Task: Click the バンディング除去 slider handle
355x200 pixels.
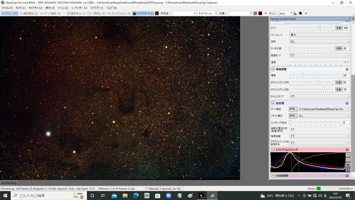Action: click(x=290, y=122)
